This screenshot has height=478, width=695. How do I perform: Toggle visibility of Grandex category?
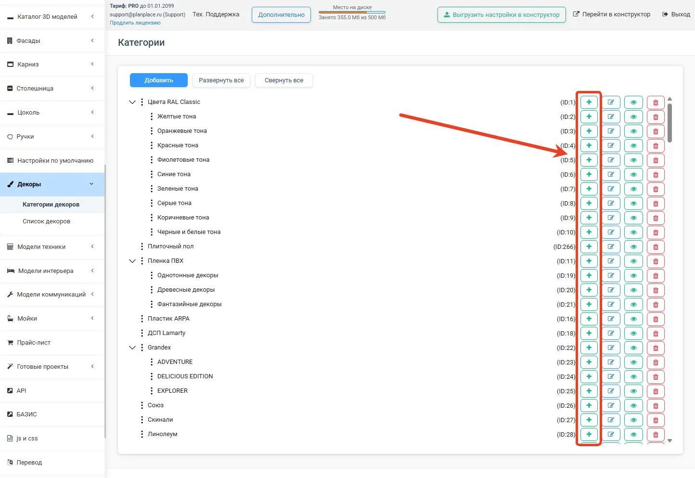click(x=633, y=348)
